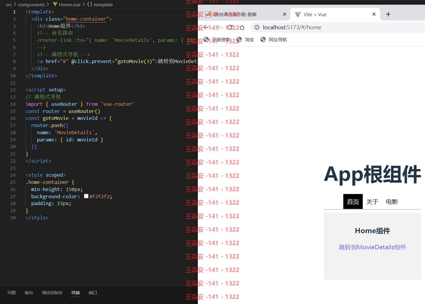Go to the 关于 page
Screen dimensions: 425x304
click(x=372, y=202)
